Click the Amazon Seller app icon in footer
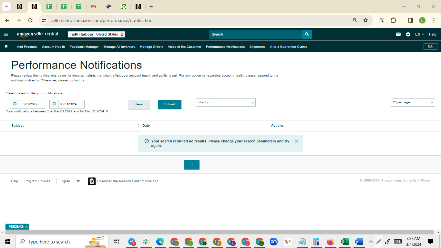 92,181
